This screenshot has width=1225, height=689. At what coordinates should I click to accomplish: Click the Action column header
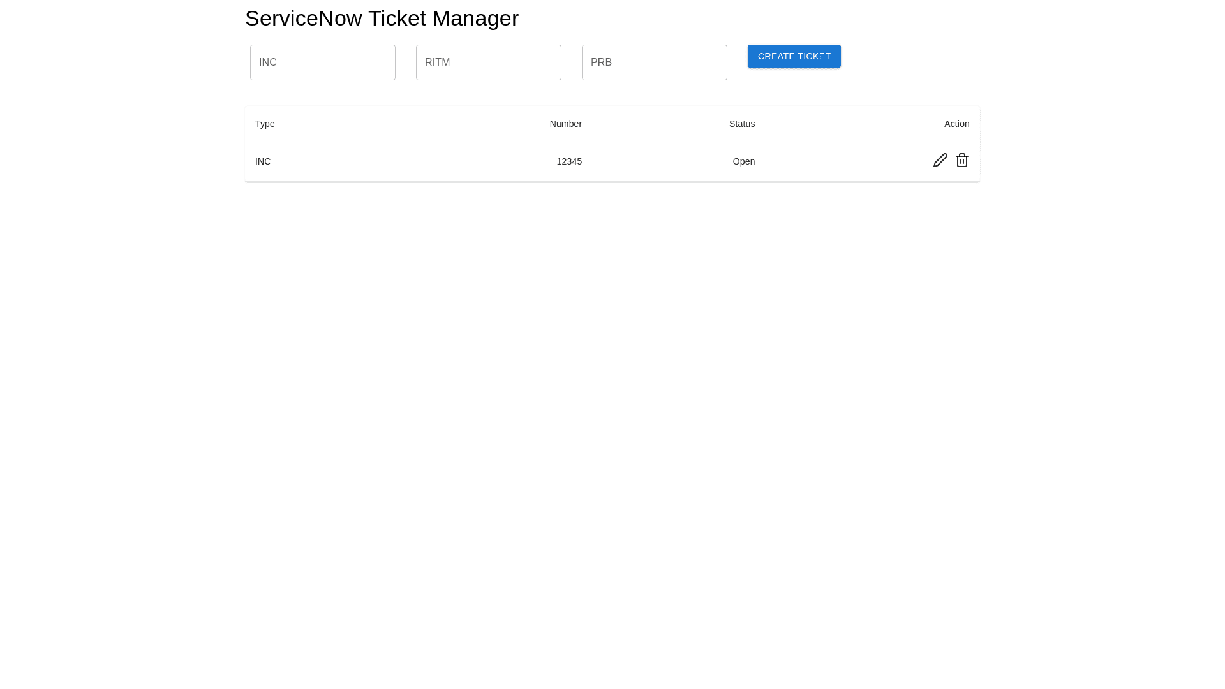pyautogui.click(x=956, y=124)
